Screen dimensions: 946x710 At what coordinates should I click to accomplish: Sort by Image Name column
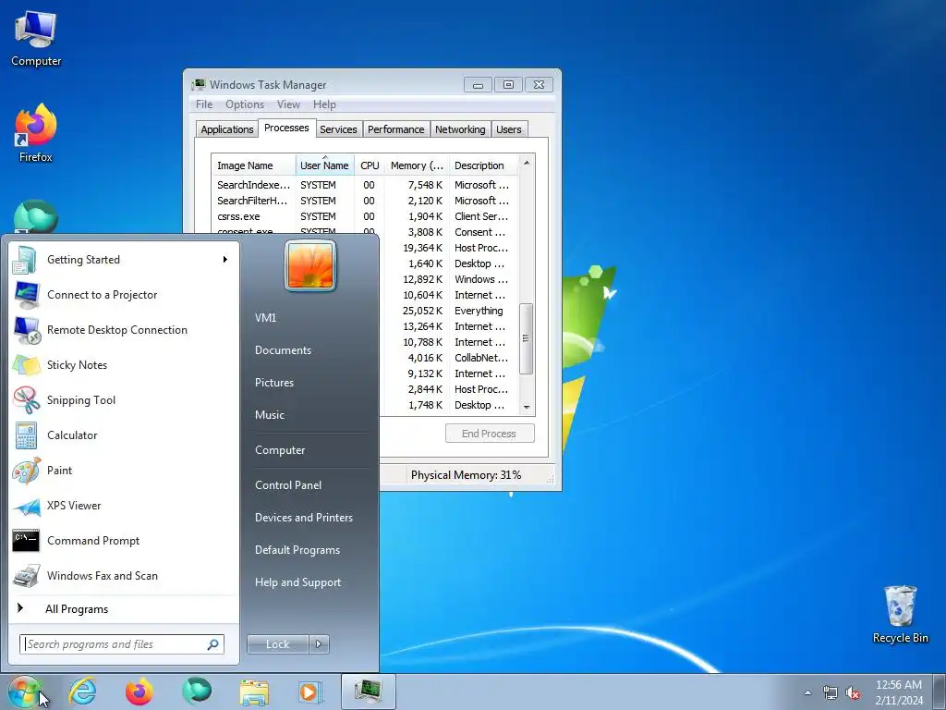253,165
